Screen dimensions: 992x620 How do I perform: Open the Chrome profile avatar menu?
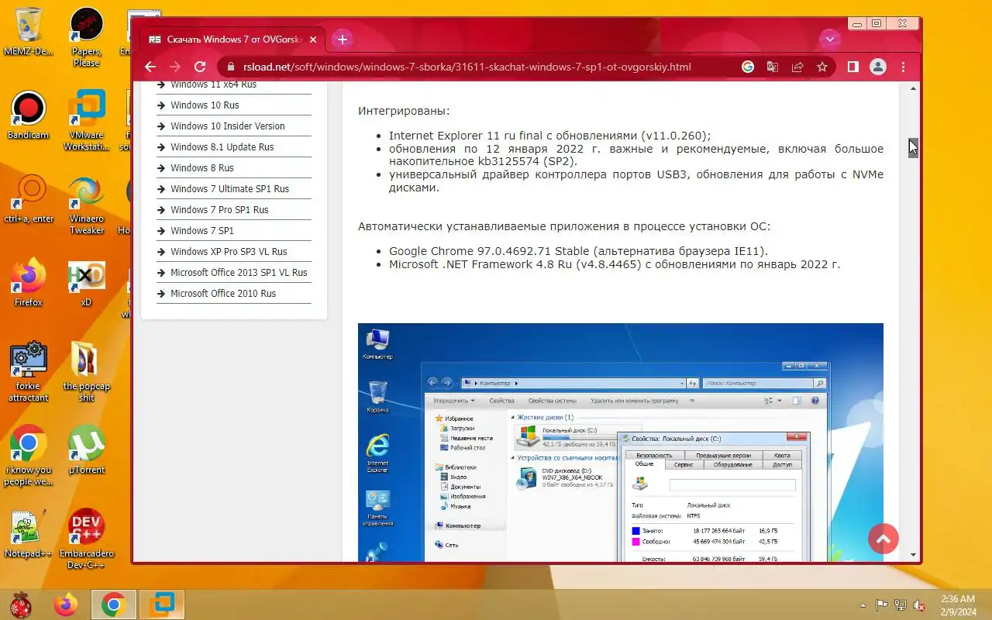pos(877,67)
